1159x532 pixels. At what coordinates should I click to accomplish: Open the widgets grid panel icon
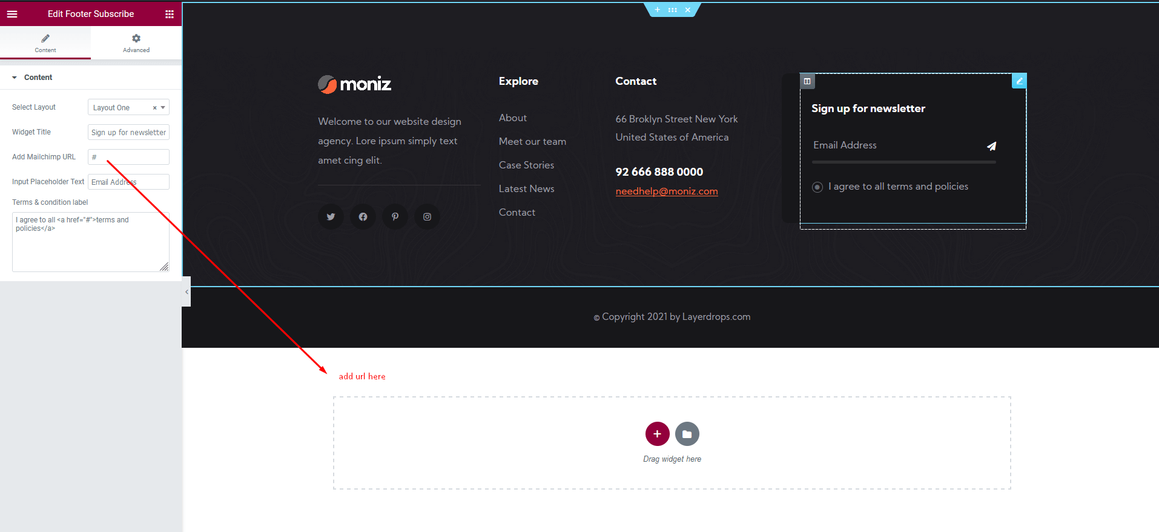coord(170,14)
